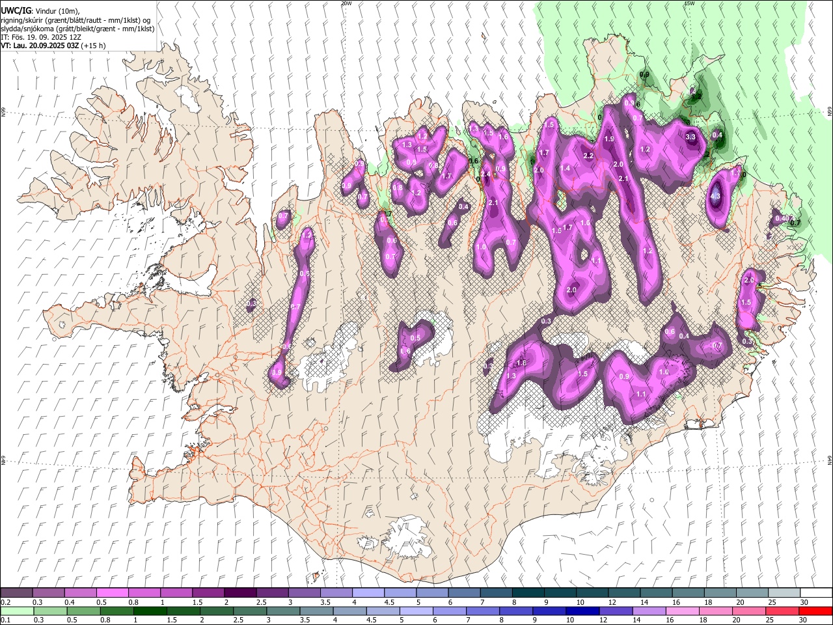Pick the darkest purple snow swatch between 2 and 2.5
The width and height of the screenshot is (833, 625).
tap(239, 593)
